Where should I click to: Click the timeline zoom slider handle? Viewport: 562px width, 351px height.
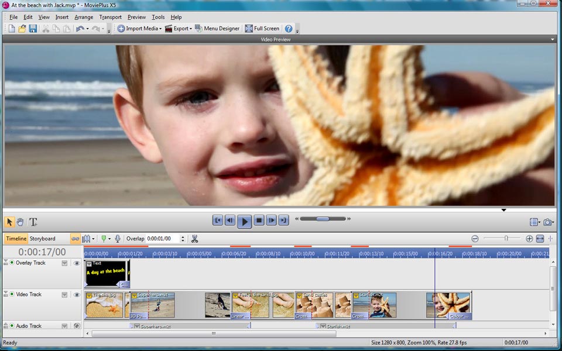point(506,239)
